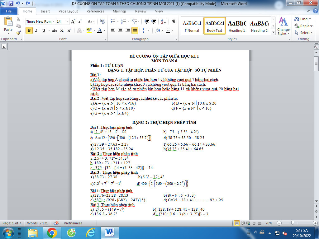
Task: Click the Format Painter brush icon
Action: coord(18,33)
